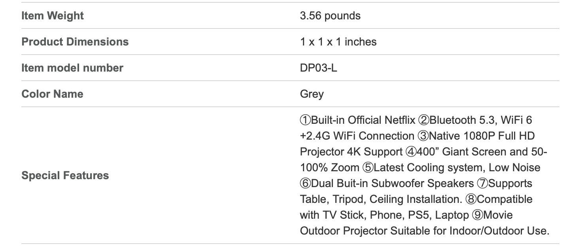Click the Grey color value
This screenshot has width=567, height=246.
(x=312, y=94)
